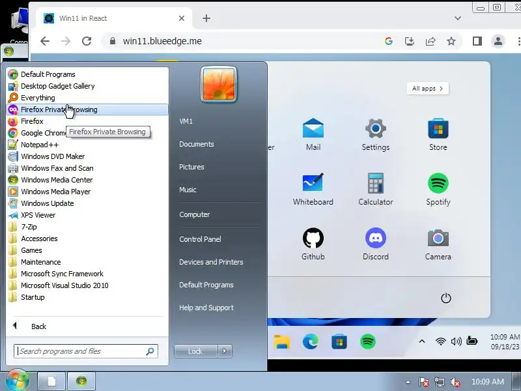Viewport: 521px width, 391px height.
Task: Select the Win11 in React tab
Action: (x=114, y=18)
